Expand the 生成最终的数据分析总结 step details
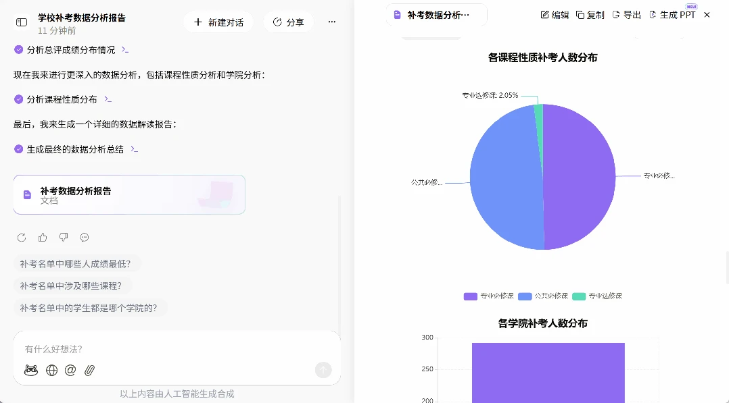The height and width of the screenshot is (403, 729). tap(135, 149)
